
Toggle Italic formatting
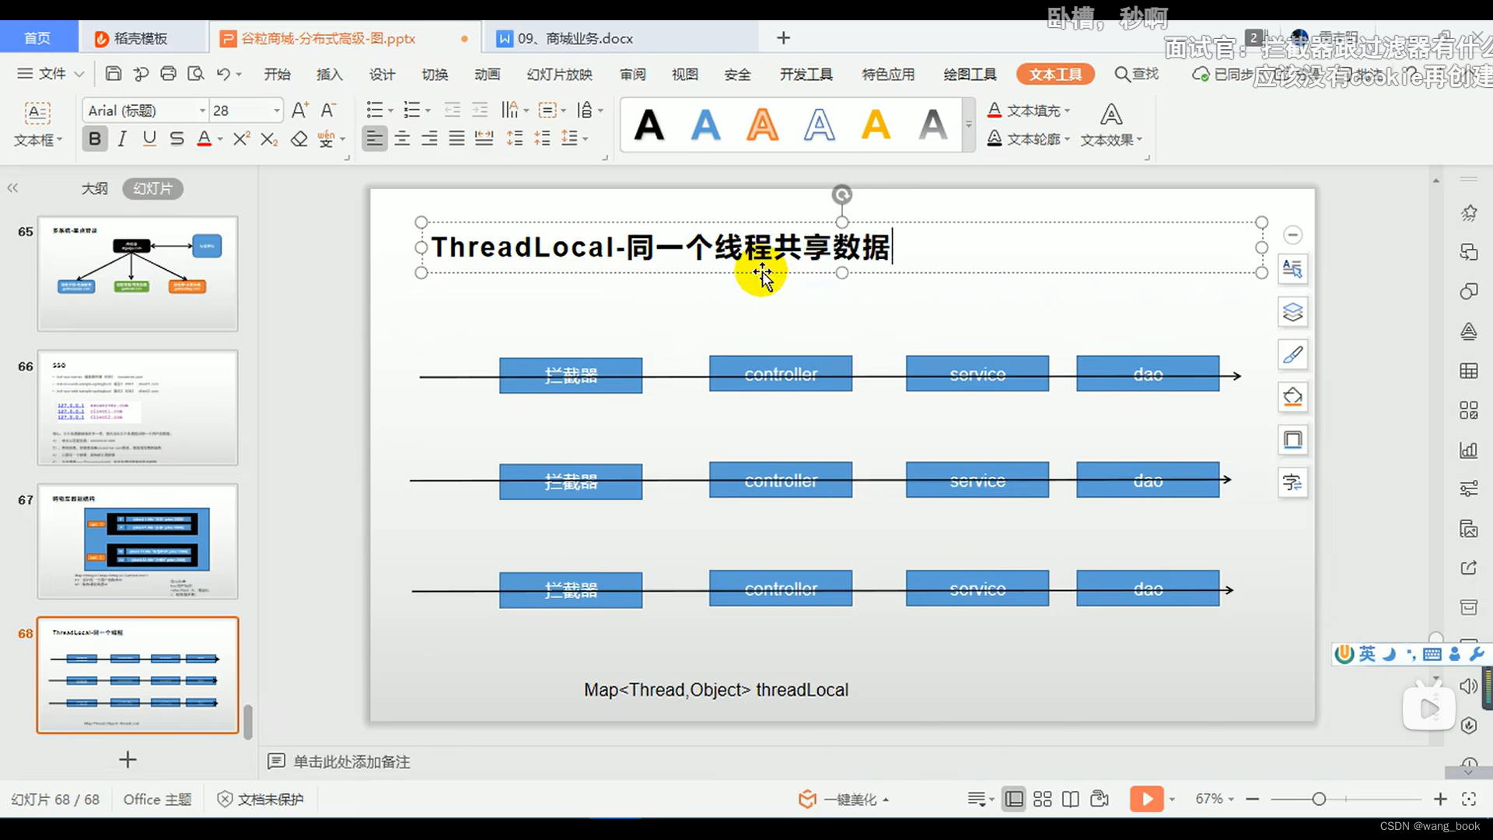coord(122,138)
